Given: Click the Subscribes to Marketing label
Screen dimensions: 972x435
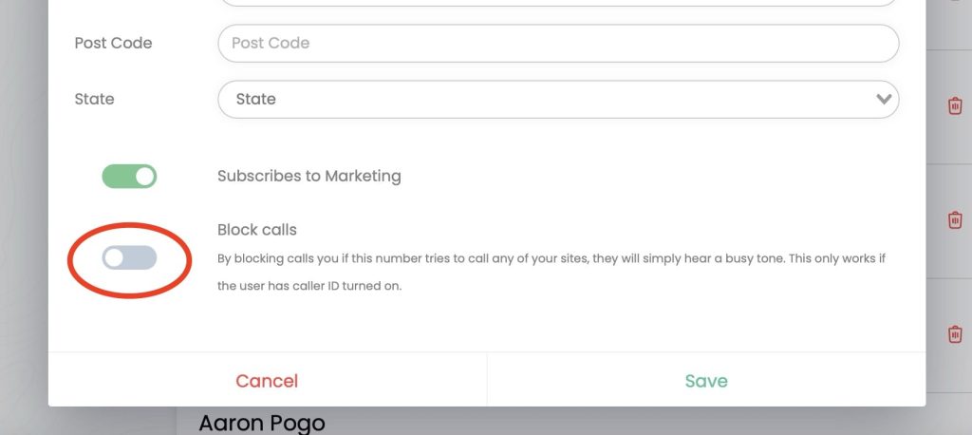Looking at the screenshot, I should (x=309, y=176).
